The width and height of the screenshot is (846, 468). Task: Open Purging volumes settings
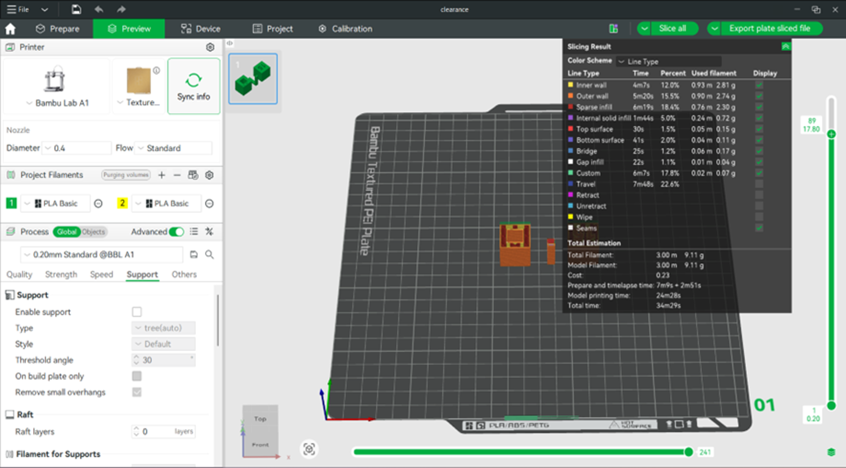coord(126,175)
